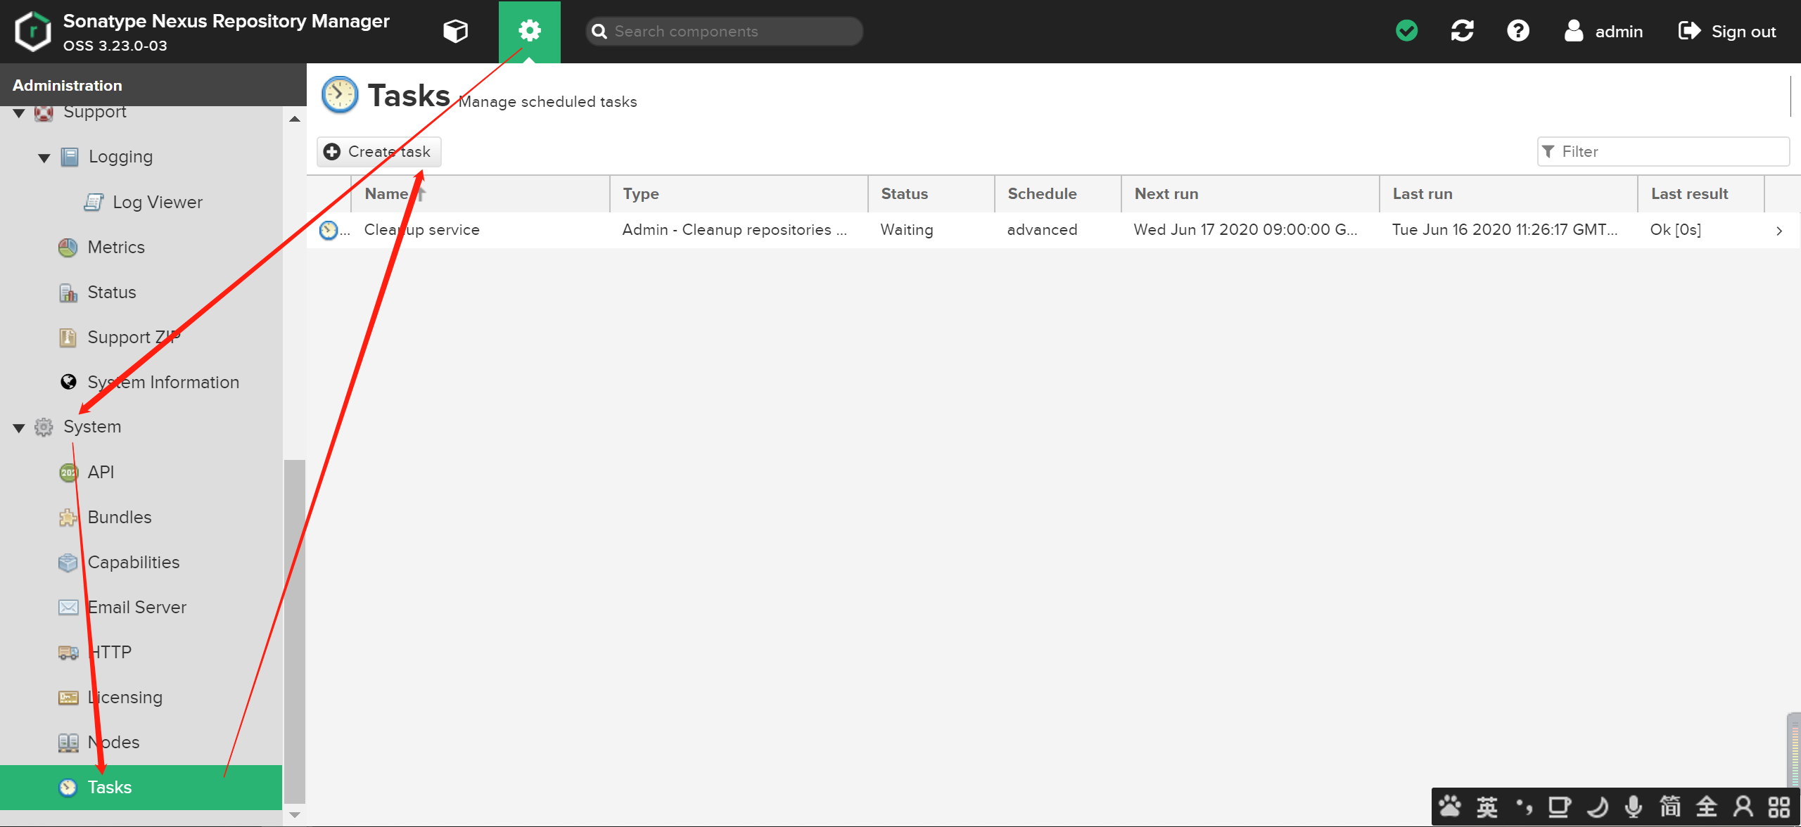Collapse the Logging tree node
The height and width of the screenshot is (827, 1801).
click(44, 158)
